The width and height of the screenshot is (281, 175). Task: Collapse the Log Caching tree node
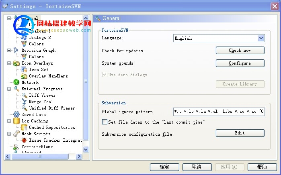click(x=9, y=121)
